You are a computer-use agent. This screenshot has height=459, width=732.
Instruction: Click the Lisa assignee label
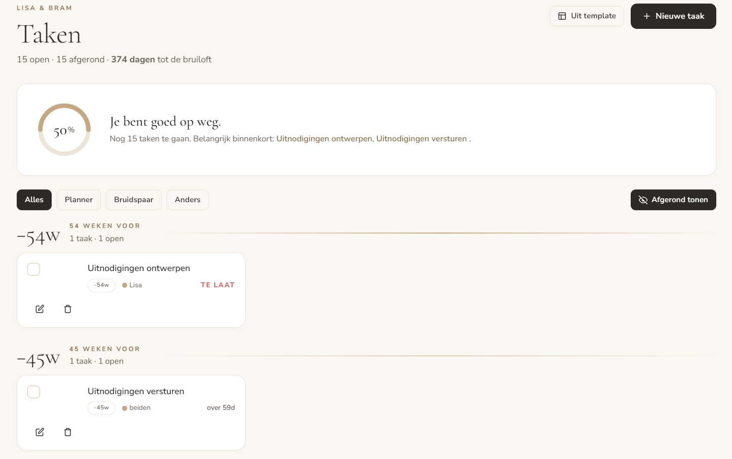[x=132, y=285]
